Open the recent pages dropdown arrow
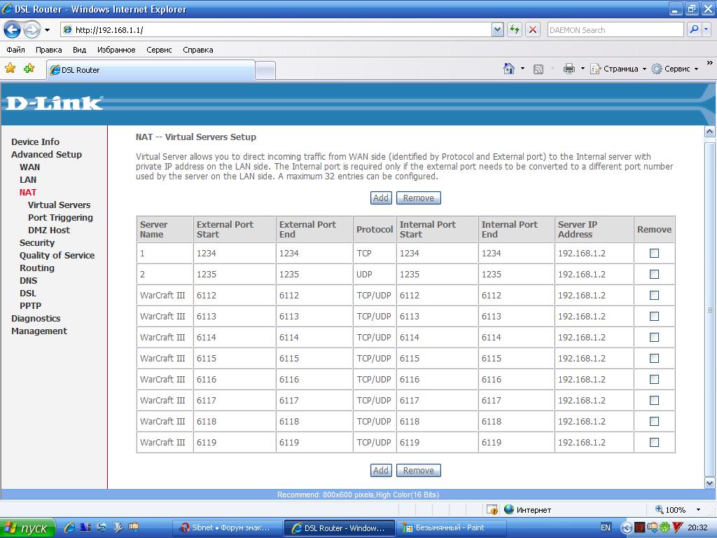Viewport: 717px width, 538px height. 47,30
